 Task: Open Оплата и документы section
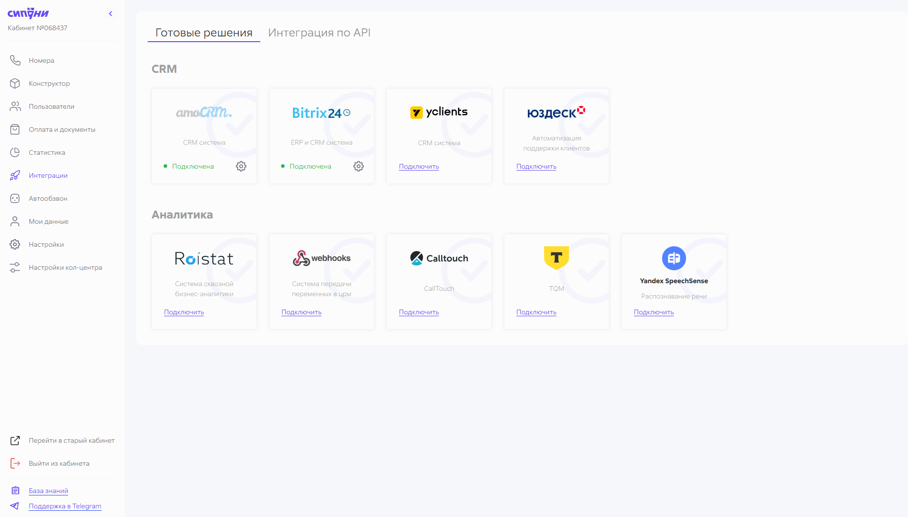[62, 129]
